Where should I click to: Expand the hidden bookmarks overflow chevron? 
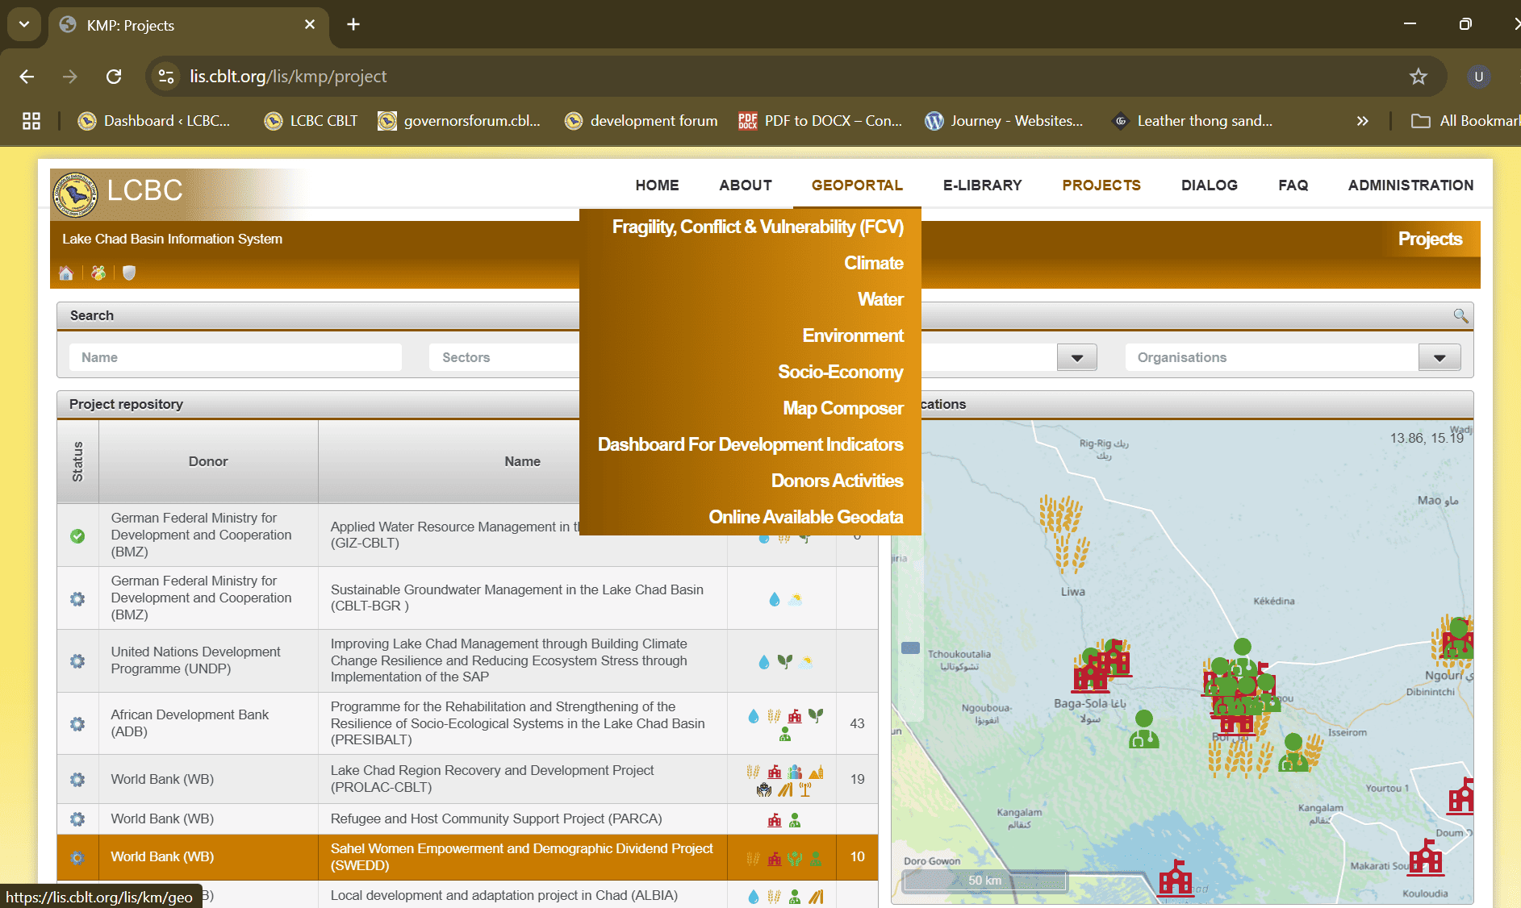(1362, 121)
